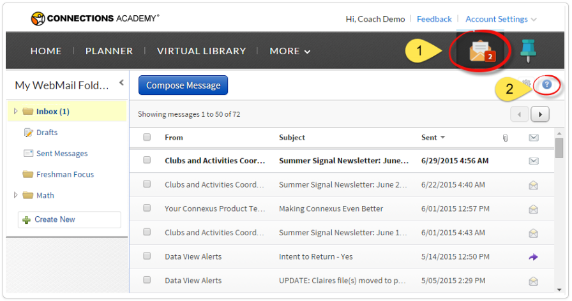Image resolution: width=572 pixels, height=301 pixels.
Task: Open the Feedback link
Action: (x=434, y=19)
